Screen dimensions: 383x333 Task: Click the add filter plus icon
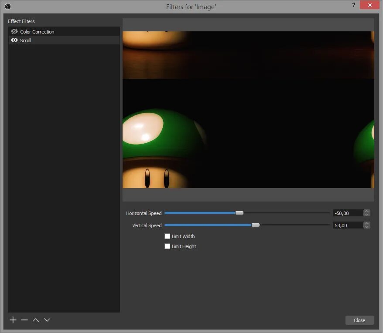pyautogui.click(x=13, y=320)
